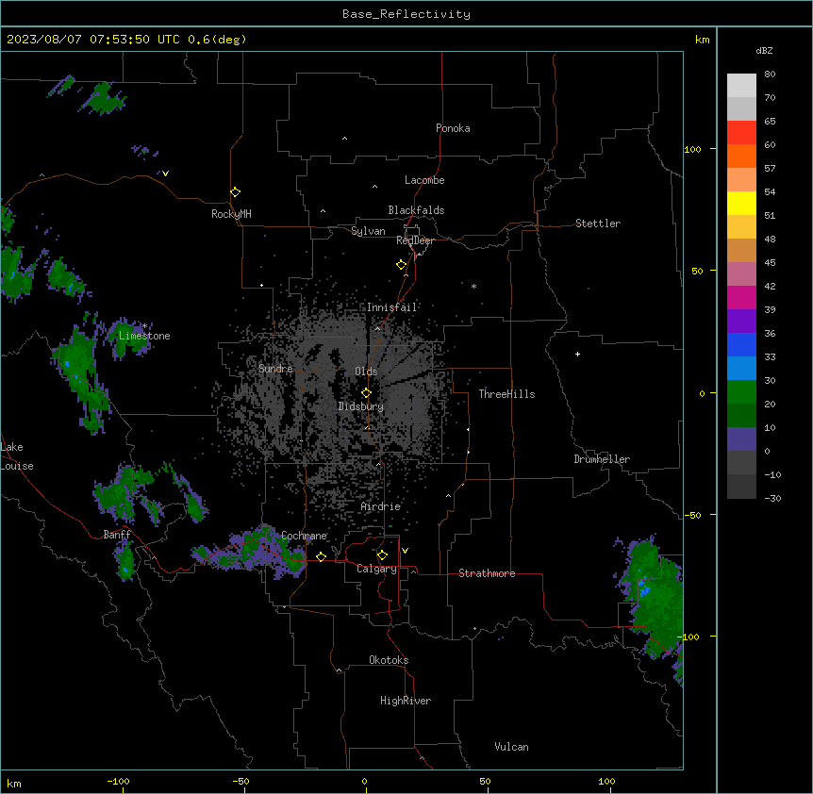The height and width of the screenshot is (794, 813).
Task: Click the yellow diamond just above Calgary label
Action: pos(383,555)
